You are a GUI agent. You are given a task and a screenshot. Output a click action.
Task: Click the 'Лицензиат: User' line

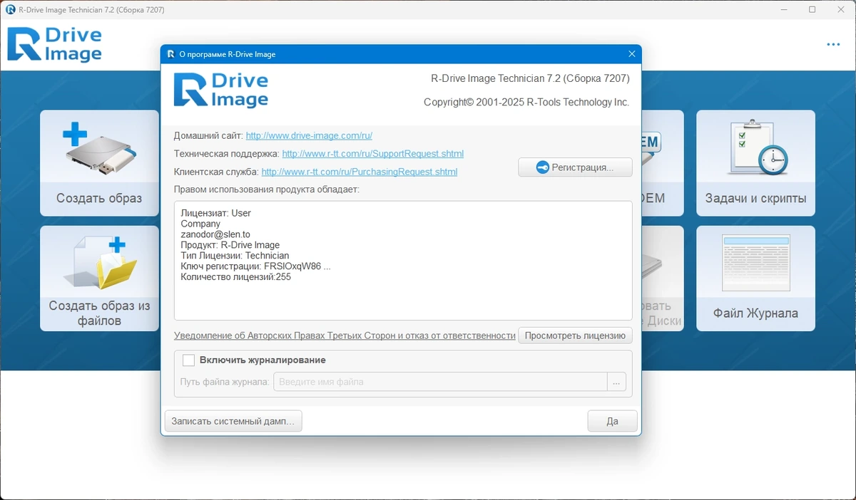(x=215, y=213)
